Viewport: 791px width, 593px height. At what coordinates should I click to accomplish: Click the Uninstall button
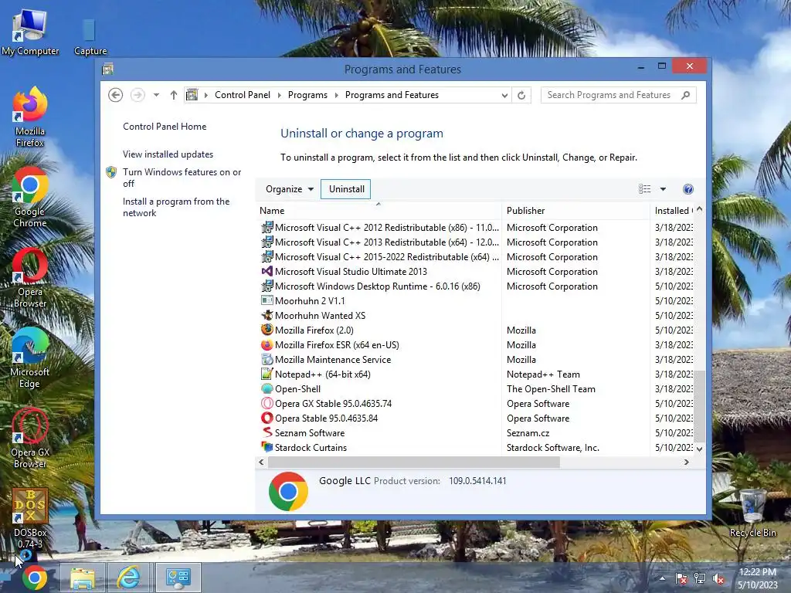[x=346, y=189]
